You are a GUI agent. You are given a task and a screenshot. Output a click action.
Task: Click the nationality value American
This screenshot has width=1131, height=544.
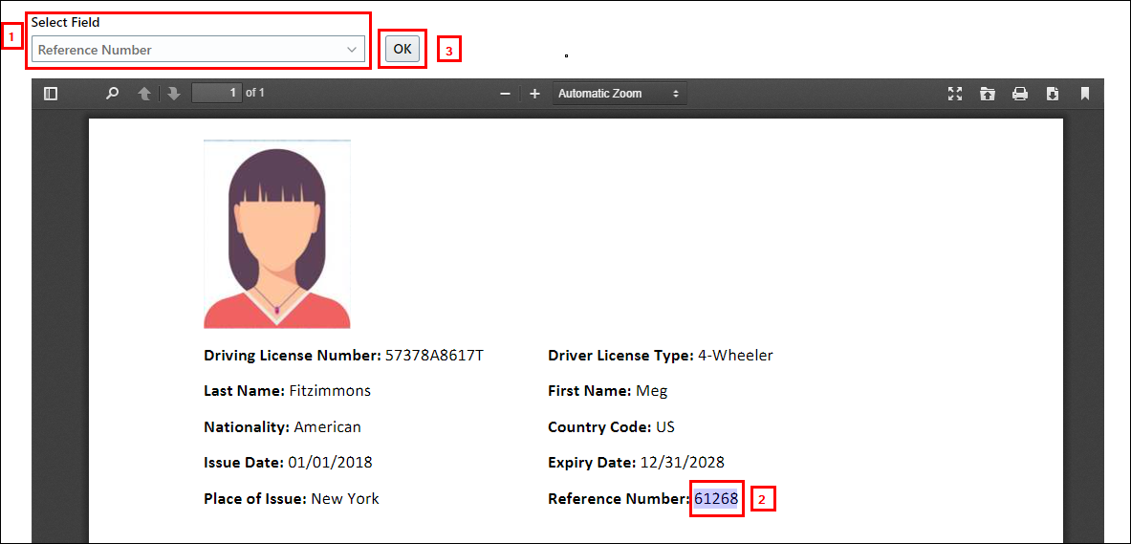point(328,427)
